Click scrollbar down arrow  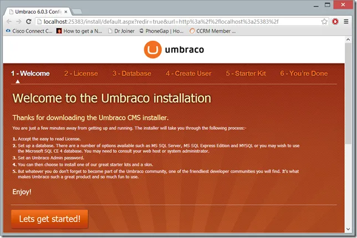348,229
